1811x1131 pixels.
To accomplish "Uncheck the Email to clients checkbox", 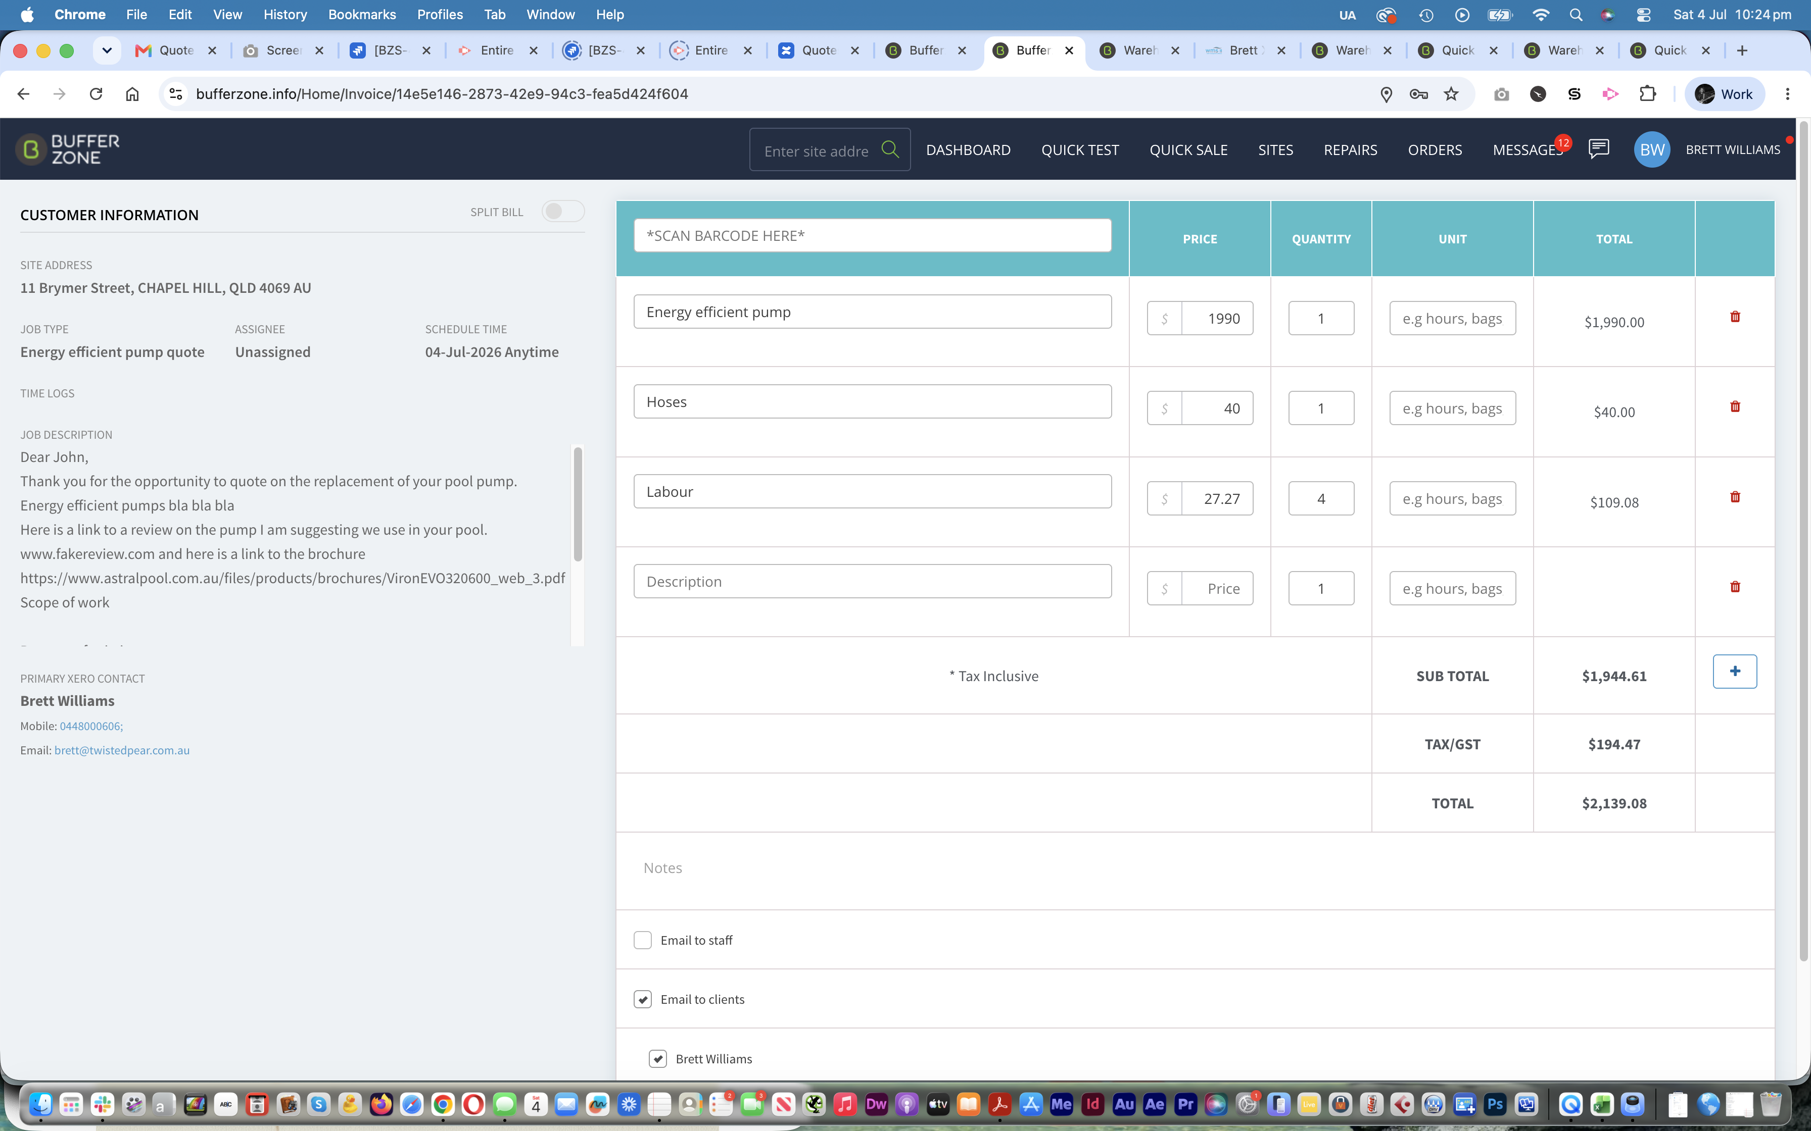I will (x=642, y=999).
